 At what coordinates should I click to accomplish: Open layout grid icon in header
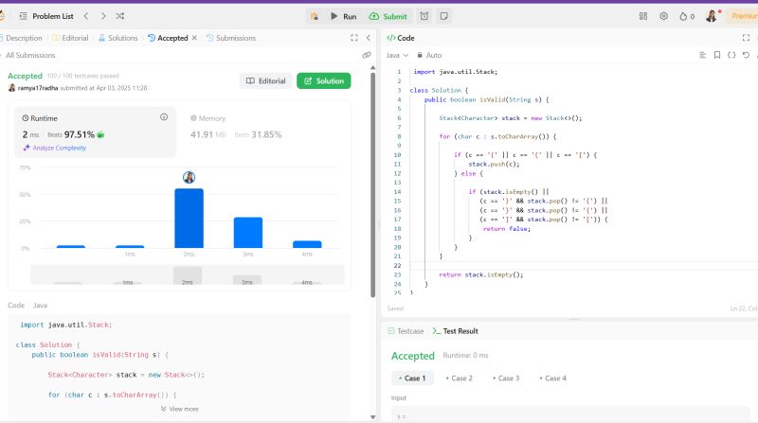coord(643,16)
